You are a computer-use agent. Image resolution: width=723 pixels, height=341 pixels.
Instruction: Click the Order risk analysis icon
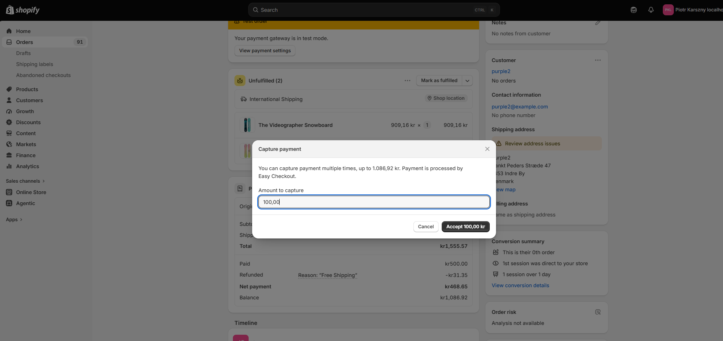(598, 312)
